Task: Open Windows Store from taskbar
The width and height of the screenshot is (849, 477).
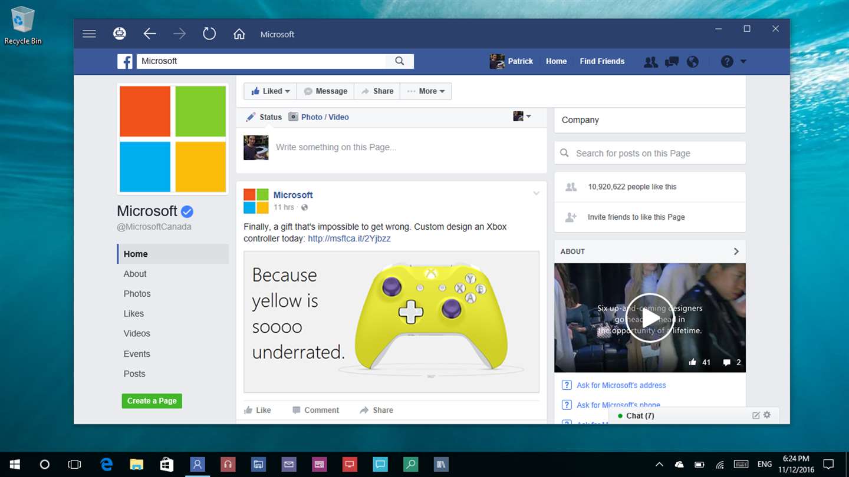Action: pos(167,464)
